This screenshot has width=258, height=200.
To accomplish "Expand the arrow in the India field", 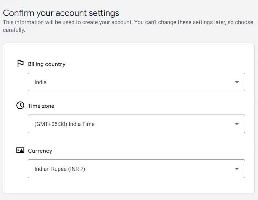I will 237,82.
